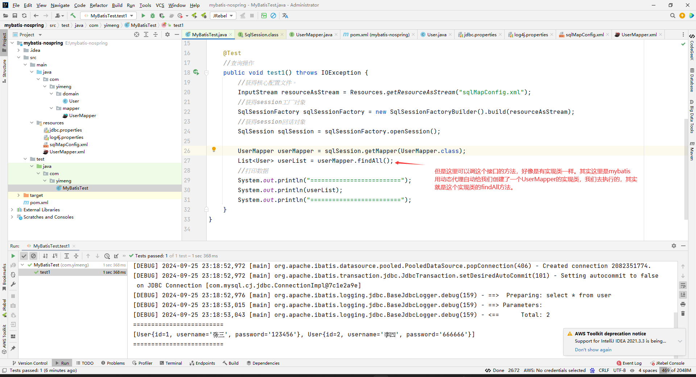Toggle the Structure tool window stripe button
Image resolution: width=696 pixels, height=377 pixels.
click(x=4, y=71)
